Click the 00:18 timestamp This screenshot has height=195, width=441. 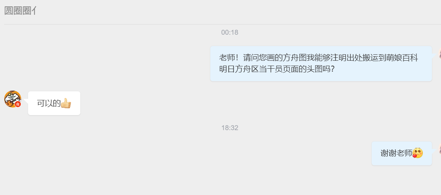pos(230,32)
